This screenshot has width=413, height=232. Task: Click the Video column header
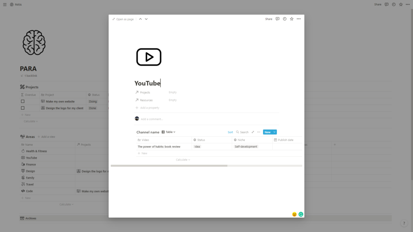pyautogui.click(x=164, y=140)
